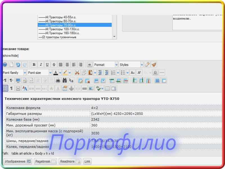Expand numbered list style arrow
225x169 pixels.
point(118,73)
